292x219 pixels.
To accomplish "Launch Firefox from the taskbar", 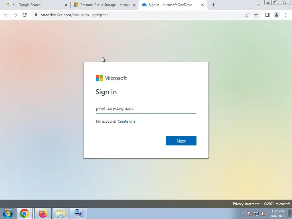I will [43, 213].
